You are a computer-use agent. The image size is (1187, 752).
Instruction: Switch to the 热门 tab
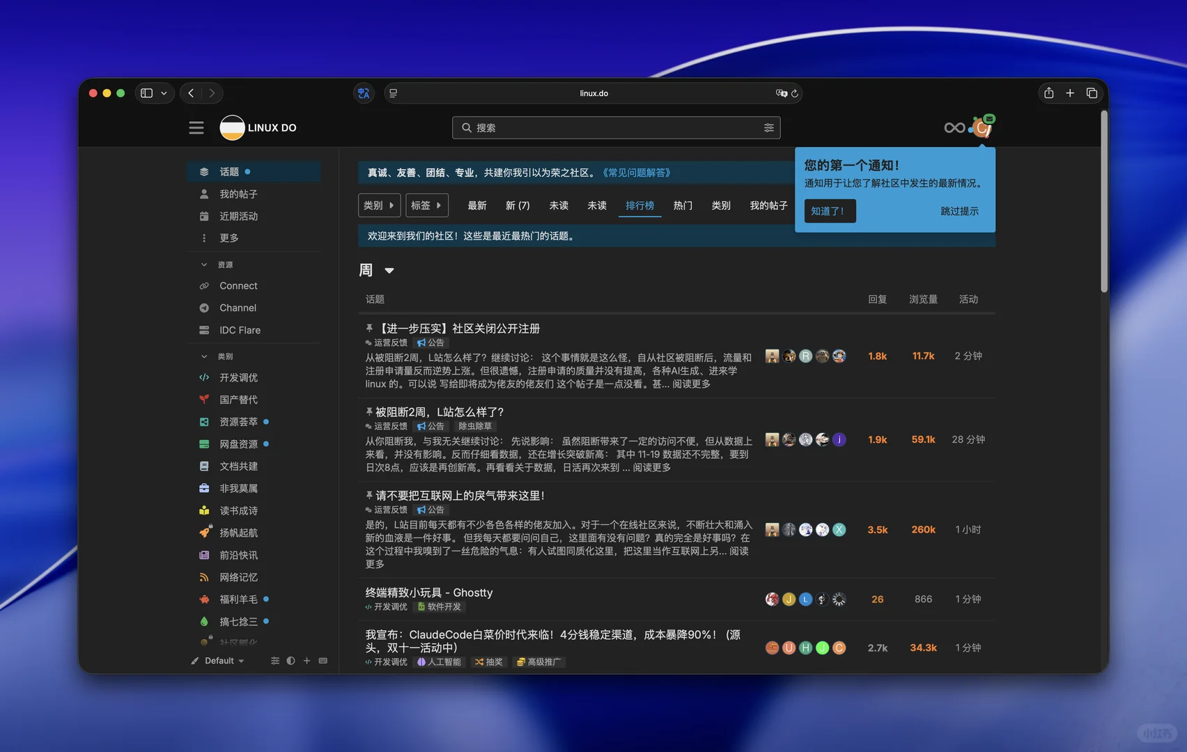[683, 205]
